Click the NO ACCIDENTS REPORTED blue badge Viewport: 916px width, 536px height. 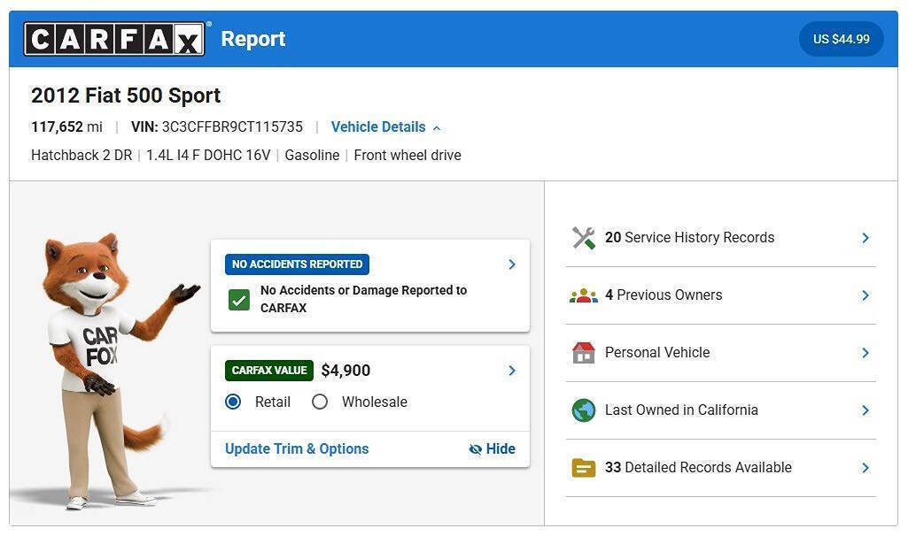[x=297, y=264]
